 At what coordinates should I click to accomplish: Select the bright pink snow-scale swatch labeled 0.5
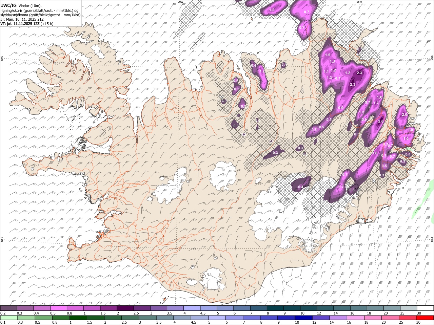click(58, 308)
